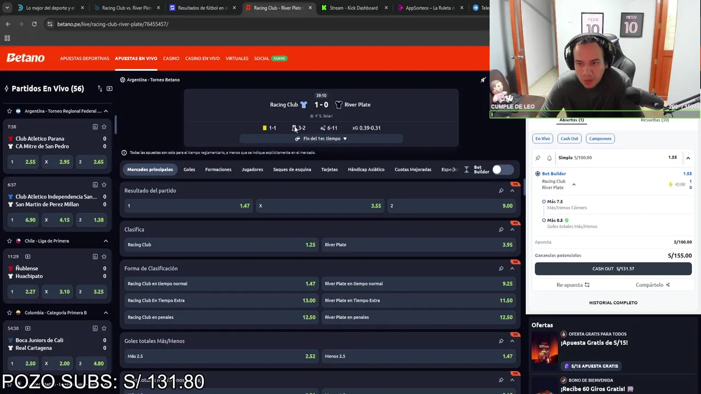
Task: Filter bets by Cash Out chip
Action: [x=569, y=138]
